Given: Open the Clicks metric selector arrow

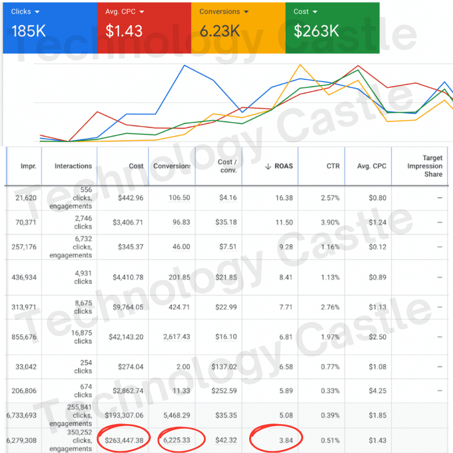Looking at the screenshot, I should point(37,11).
